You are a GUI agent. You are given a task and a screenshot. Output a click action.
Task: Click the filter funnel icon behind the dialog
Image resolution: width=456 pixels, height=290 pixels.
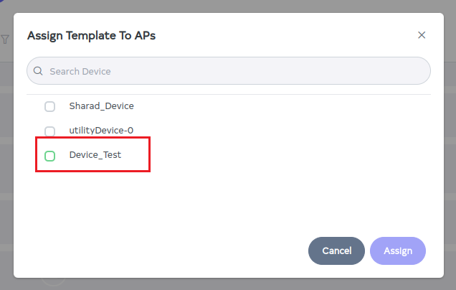(x=5, y=39)
